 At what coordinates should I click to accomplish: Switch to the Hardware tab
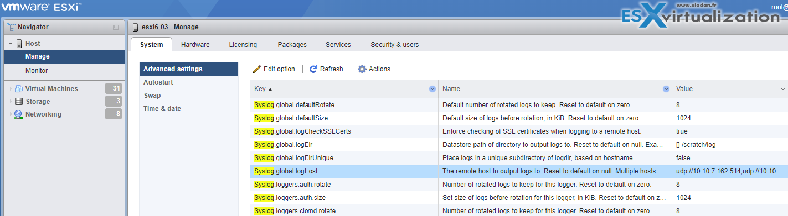(x=195, y=45)
